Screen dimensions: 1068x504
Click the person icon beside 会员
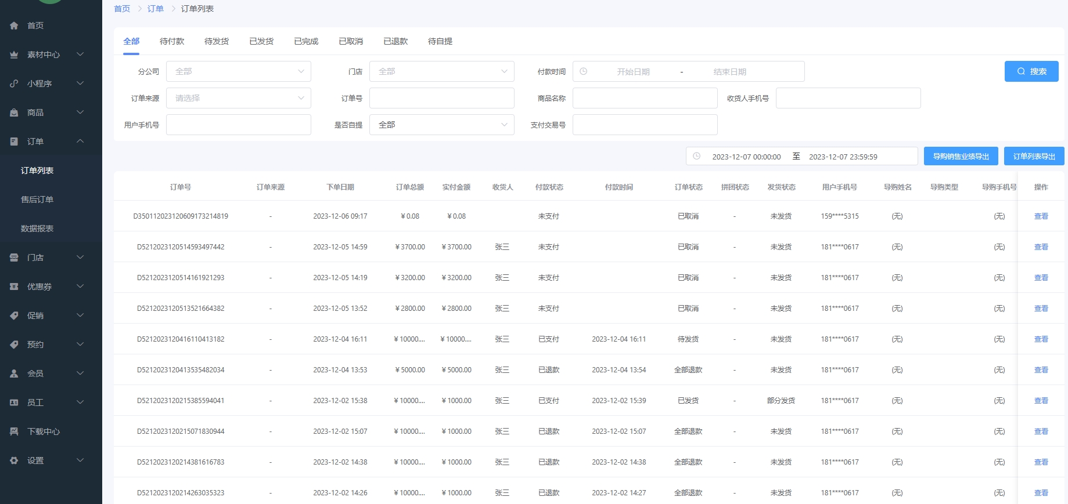(x=14, y=374)
